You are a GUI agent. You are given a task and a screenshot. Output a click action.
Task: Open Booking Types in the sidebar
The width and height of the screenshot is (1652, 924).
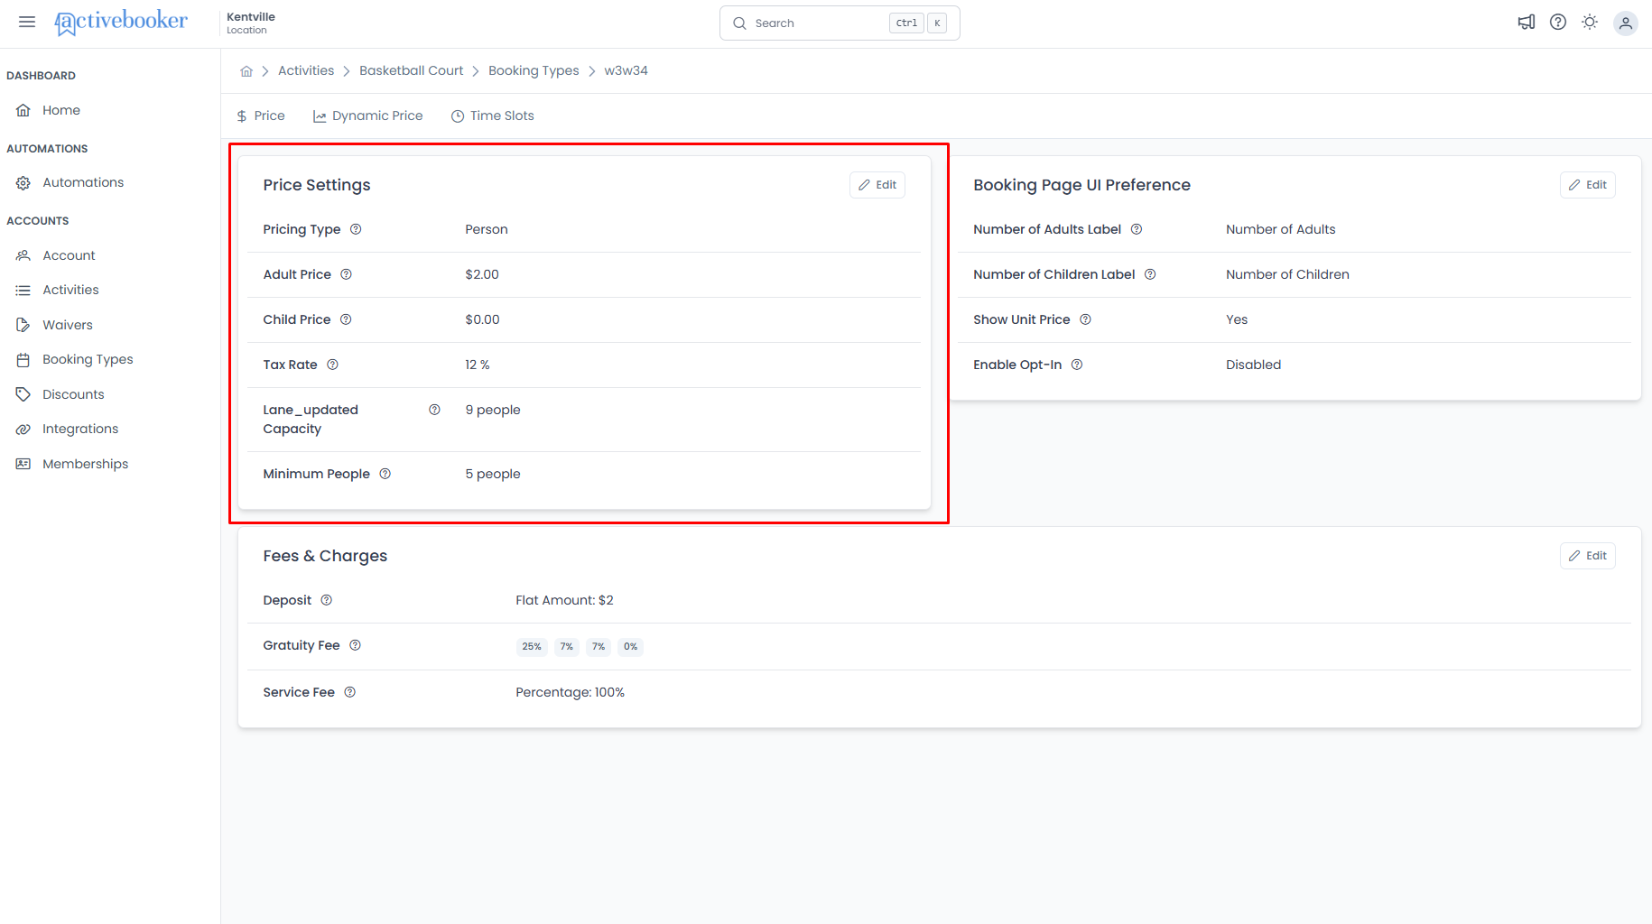88,359
